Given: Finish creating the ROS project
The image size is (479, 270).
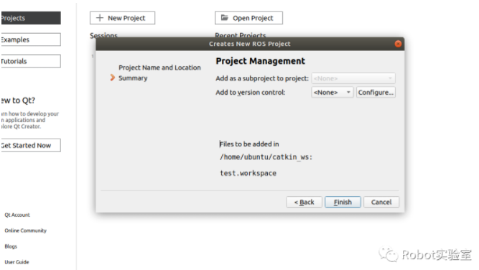Looking at the screenshot, I should (343, 202).
